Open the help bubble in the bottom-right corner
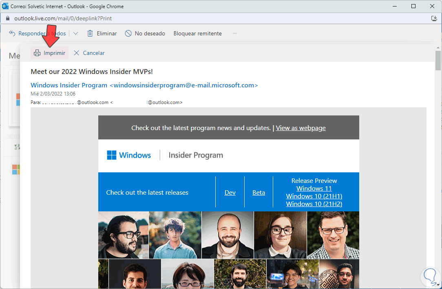This screenshot has height=289, width=442. (x=430, y=277)
